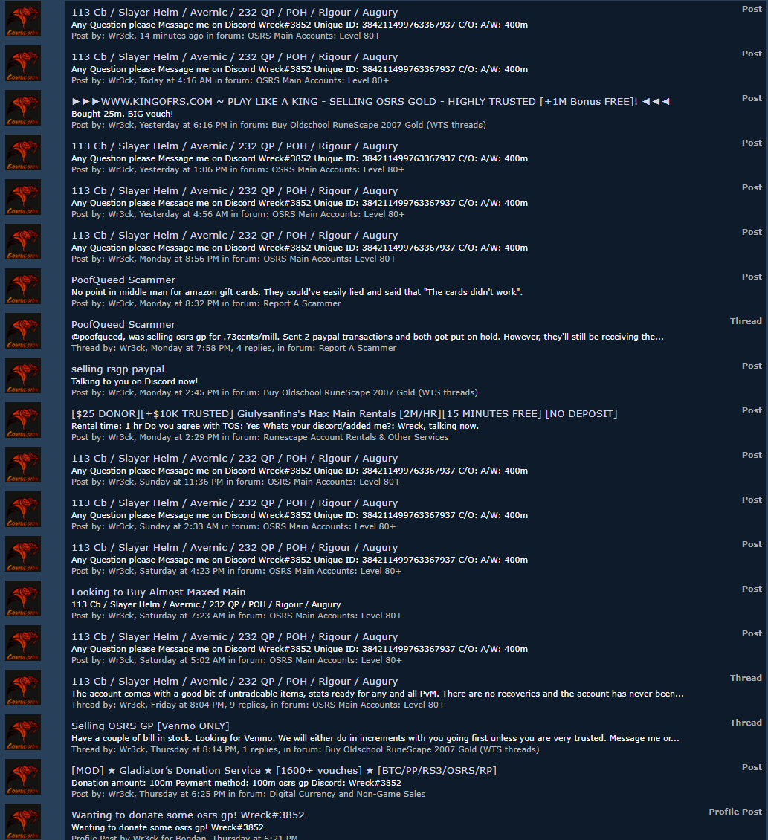Image resolution: width=768 pixels, height=840 pixels.
Task: Open the 113 Cb thread posted 14 minutes ago
Action: coord(234,13)
